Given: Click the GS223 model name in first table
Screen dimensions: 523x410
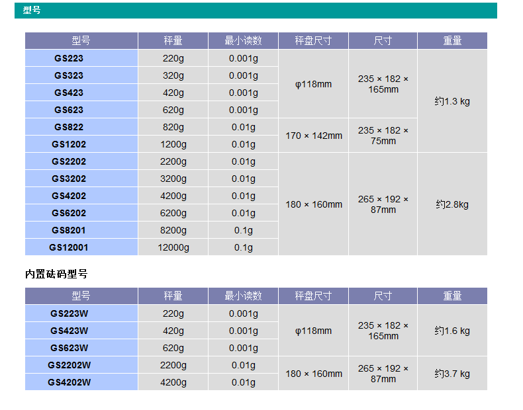Looking at the screenshot, I should (69, 58).
